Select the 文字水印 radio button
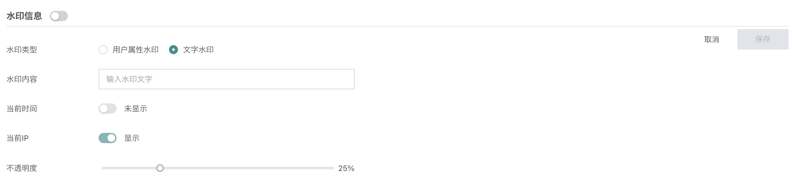 173,50
